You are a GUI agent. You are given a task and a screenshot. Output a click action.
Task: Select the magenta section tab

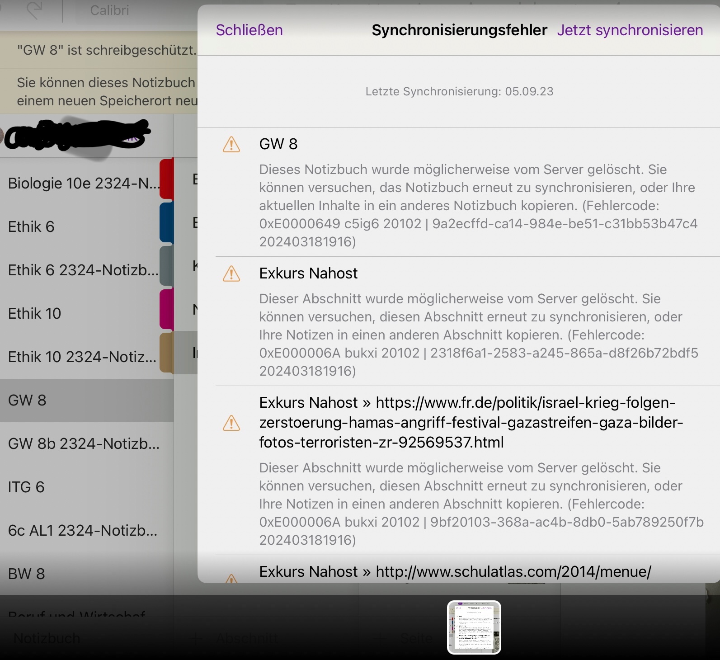[x=167, y=309]
